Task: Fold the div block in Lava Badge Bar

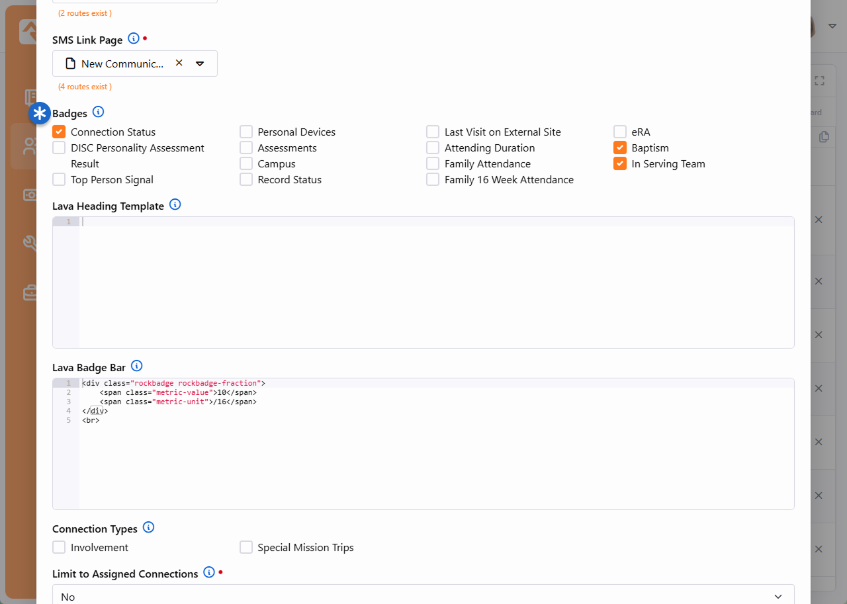Action: tap(75, 383)
